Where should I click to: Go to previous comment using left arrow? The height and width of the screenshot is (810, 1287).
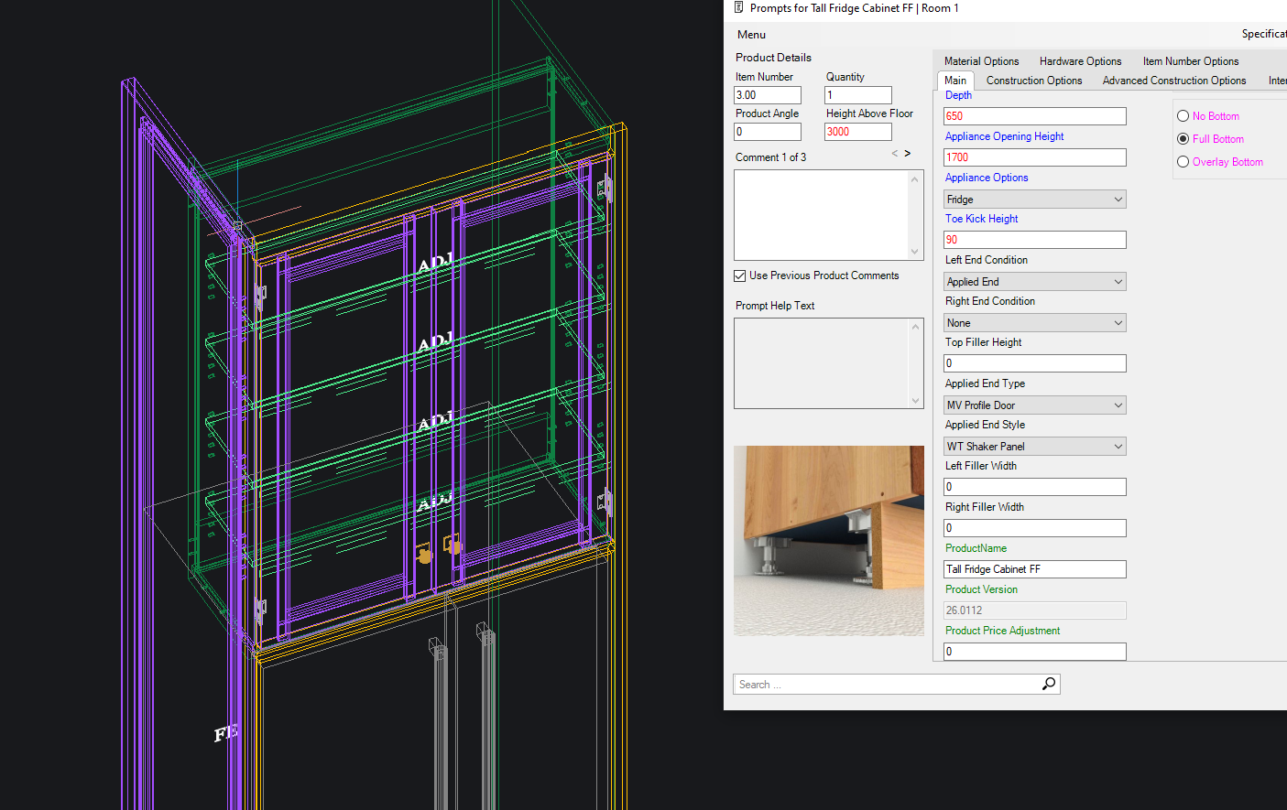click(895, 154)
